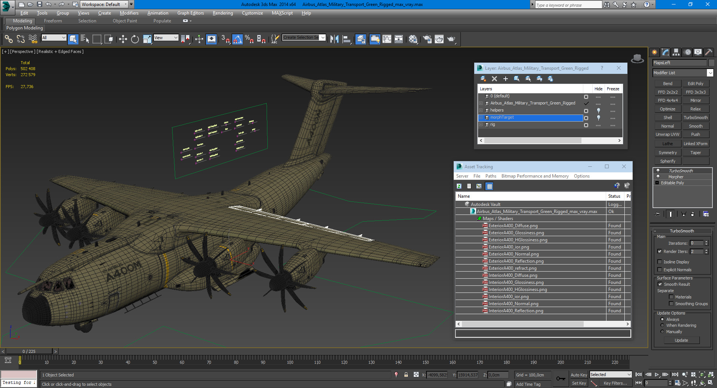The width and height of the screenshot is (717, 388).
Task: Click the time slider showing 0 / 225
Action: click(x=29, y=351)
